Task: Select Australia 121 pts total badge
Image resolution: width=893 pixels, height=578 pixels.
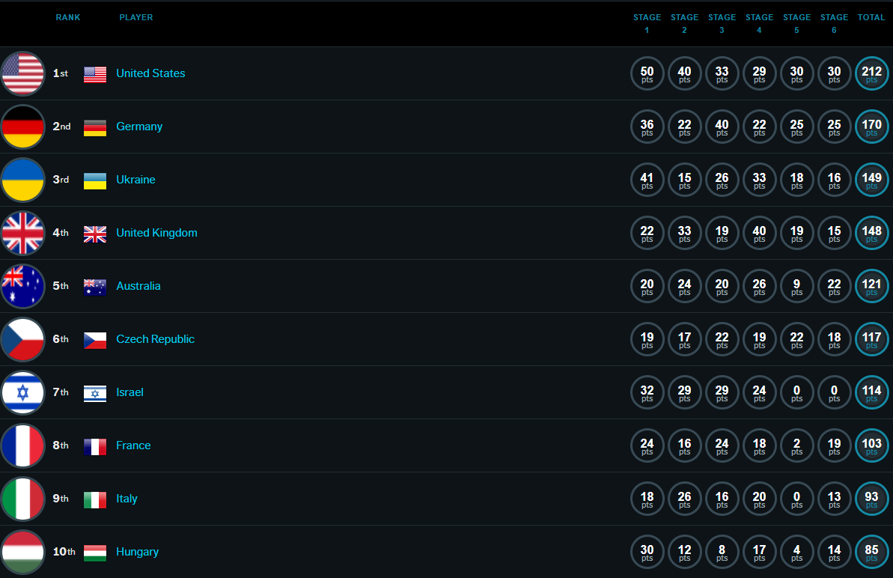Action: click(x=872, y=286)
